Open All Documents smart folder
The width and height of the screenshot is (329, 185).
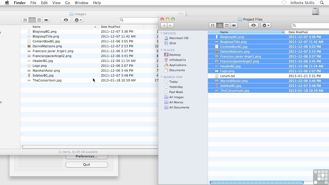click(x=177, y=107)
